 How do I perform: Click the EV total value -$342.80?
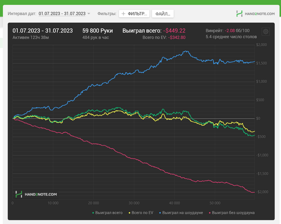[x=177, y=37]
